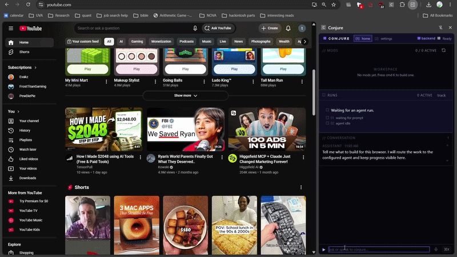Click the Conjure send play arrow

[x=323, y=250]
